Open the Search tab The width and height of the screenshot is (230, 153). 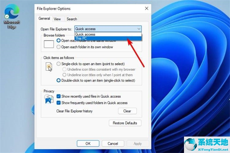click(72, 19)
